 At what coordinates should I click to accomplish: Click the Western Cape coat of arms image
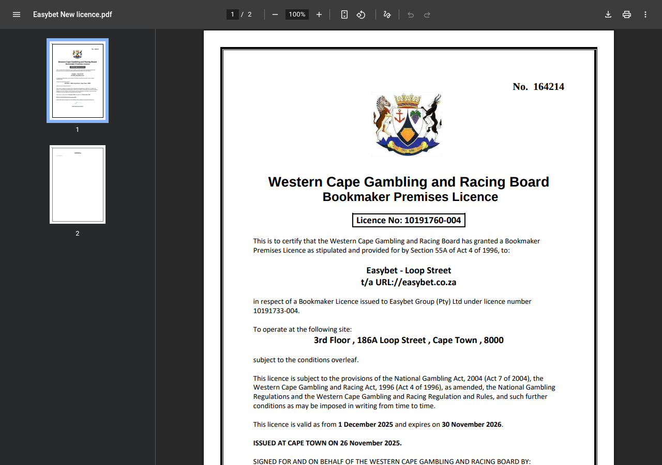pos(408,124)
